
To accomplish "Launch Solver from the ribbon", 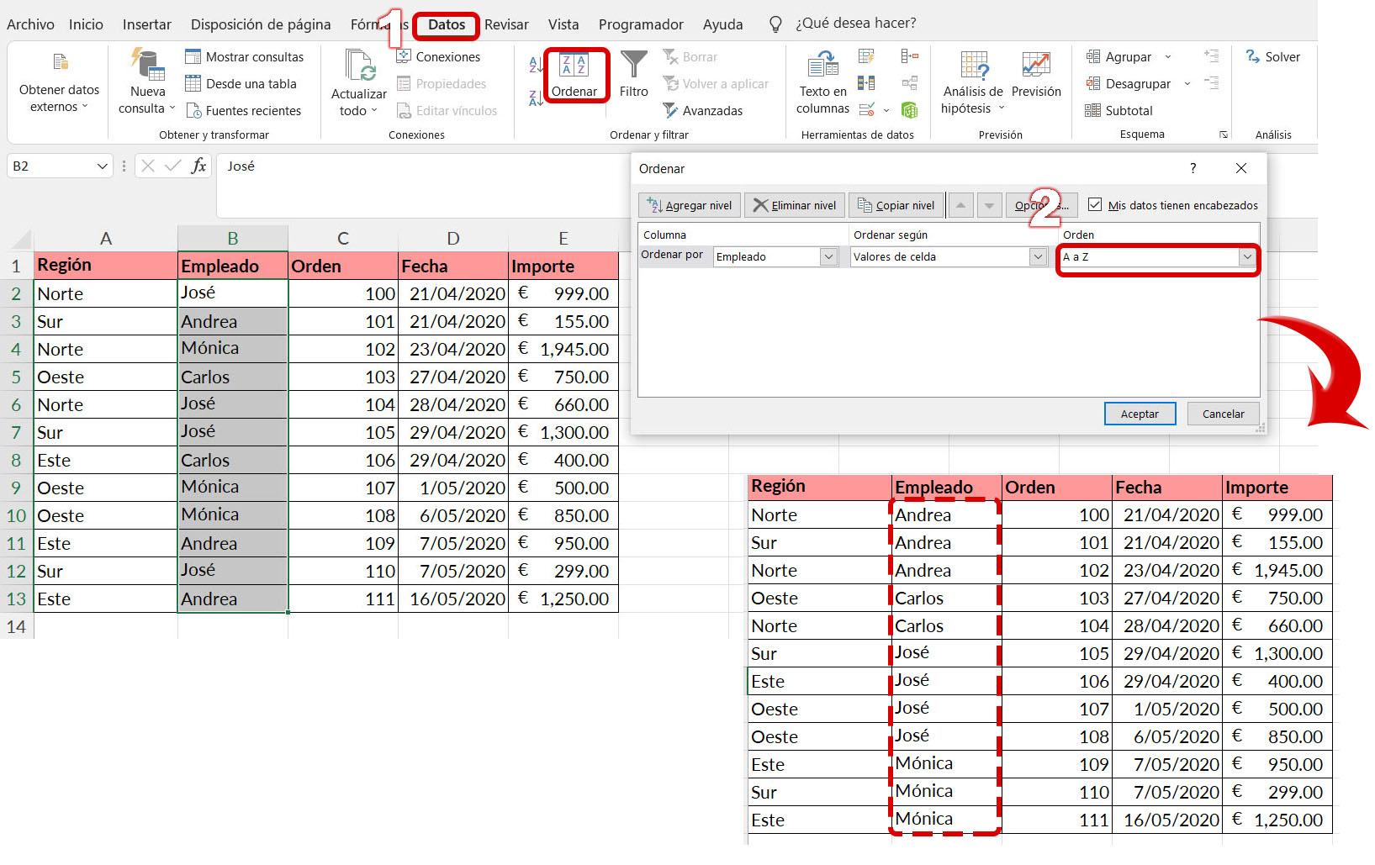I will coord(1272,56).
